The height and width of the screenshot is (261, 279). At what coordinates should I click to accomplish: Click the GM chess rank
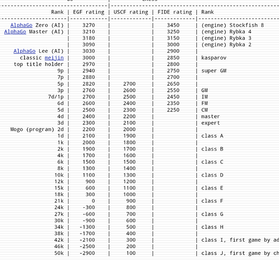click(204, 90)
